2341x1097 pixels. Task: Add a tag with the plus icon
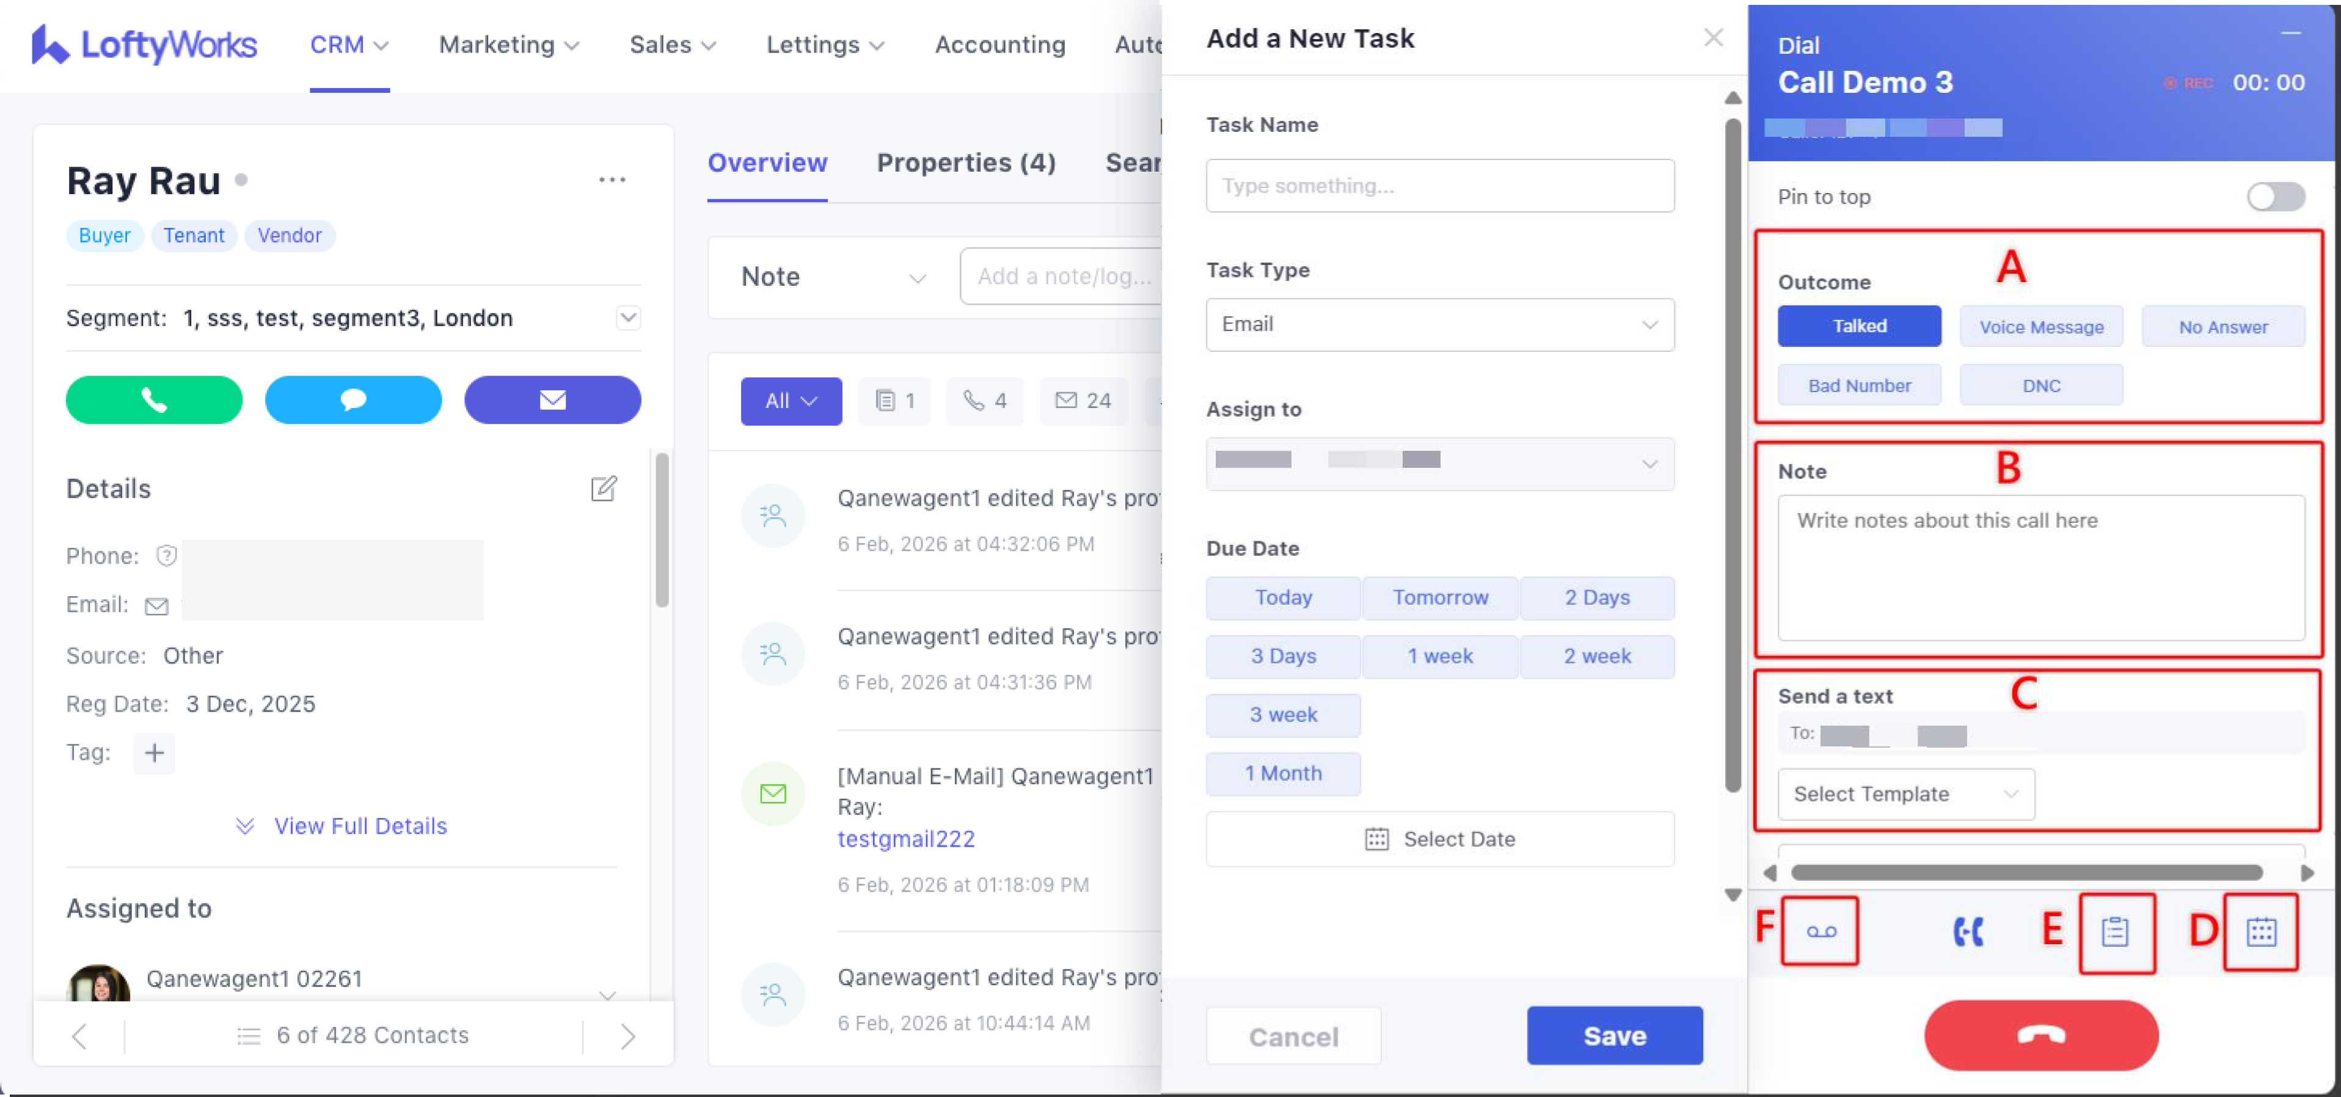tap(155, 753)
